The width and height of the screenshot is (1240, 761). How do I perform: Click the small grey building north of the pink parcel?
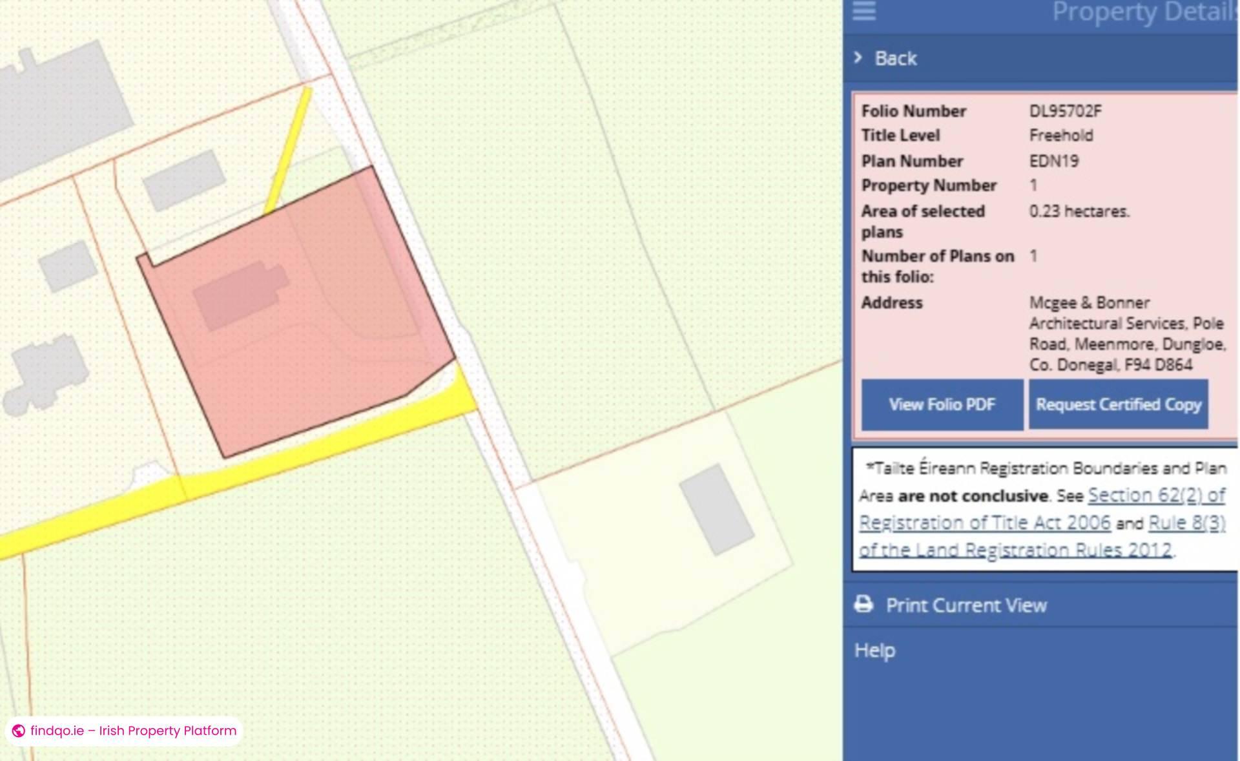[x=183, y=180]
